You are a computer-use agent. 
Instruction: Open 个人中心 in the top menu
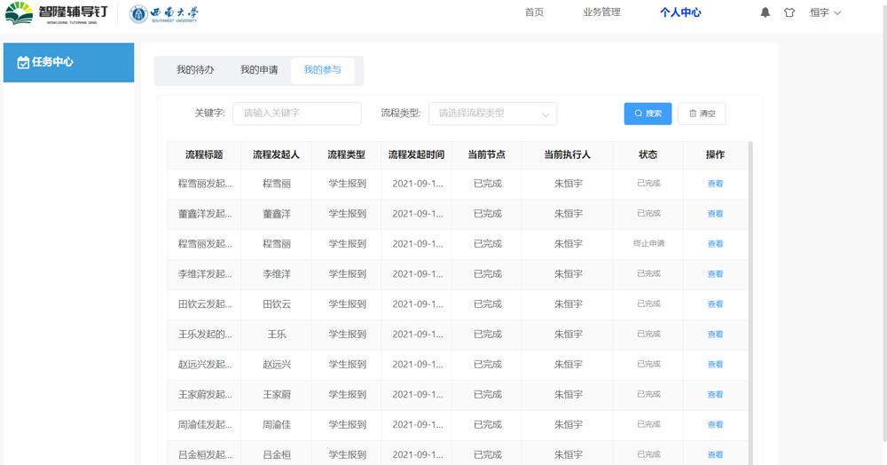(680, 12)
